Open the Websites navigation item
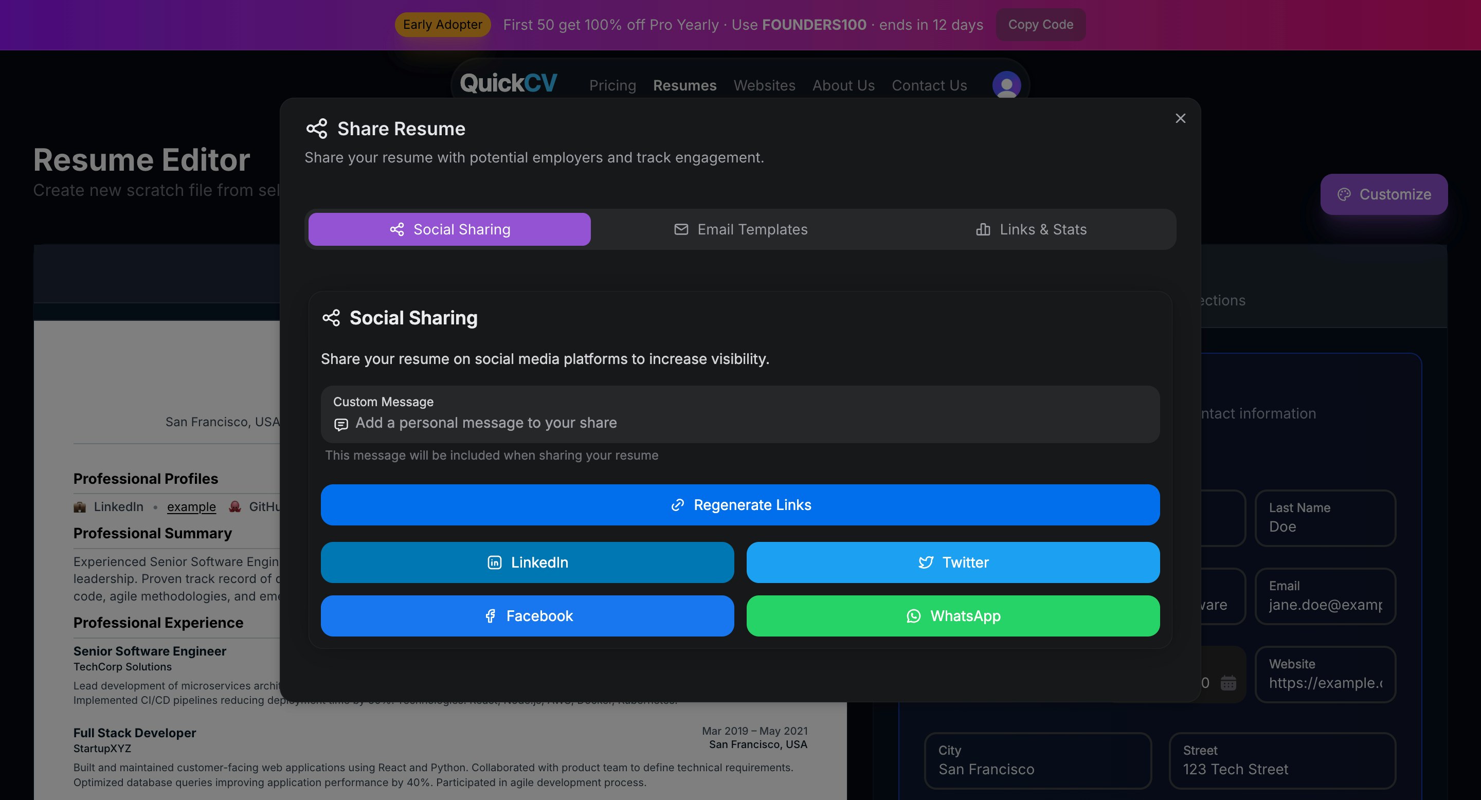The width and height of the screenshot is (1481, 800). pyautogui.click(x=764, y=85)
